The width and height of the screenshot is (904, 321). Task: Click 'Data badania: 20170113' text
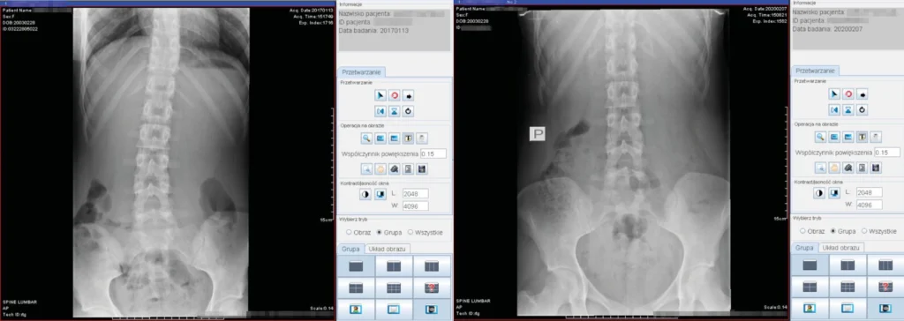coord(373,30)
